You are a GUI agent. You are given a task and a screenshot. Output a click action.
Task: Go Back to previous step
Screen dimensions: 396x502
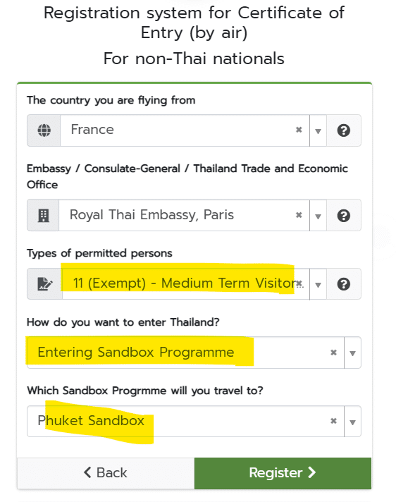(106, 473)
